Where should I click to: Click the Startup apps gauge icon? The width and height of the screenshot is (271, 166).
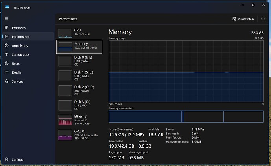[7, 54]
